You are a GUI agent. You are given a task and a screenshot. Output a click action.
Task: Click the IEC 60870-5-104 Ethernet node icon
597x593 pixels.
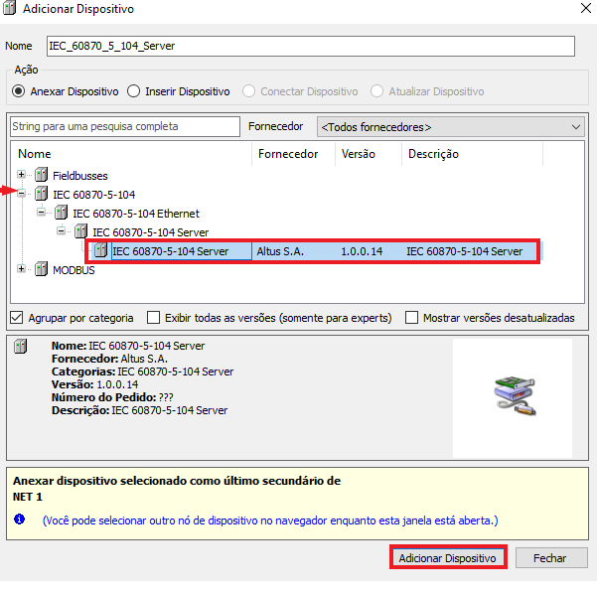point(61,214)
